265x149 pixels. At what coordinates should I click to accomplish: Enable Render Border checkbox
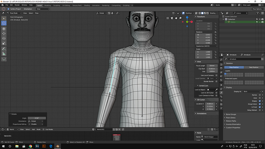click(x=216, y=81)
